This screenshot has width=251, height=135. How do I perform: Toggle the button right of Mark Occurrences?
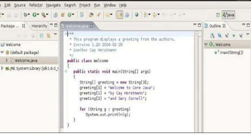128,15
